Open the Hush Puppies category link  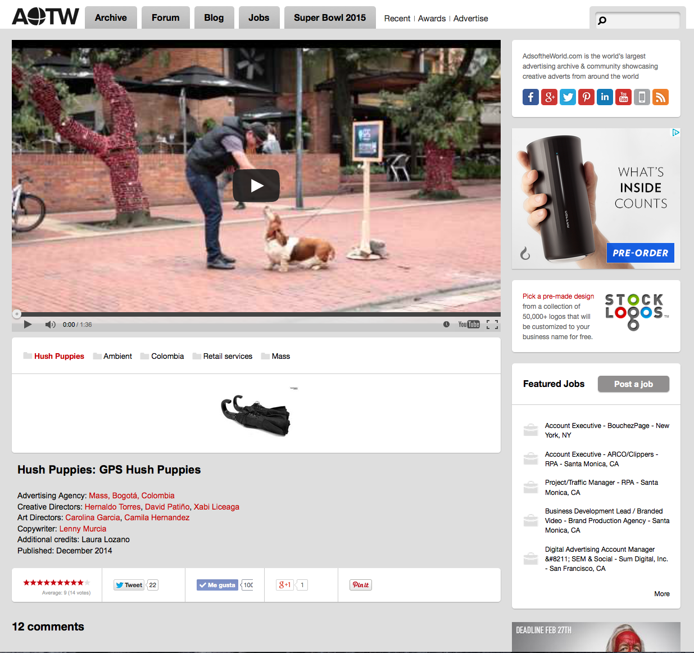pyautogui.click(x=59, y=356)
